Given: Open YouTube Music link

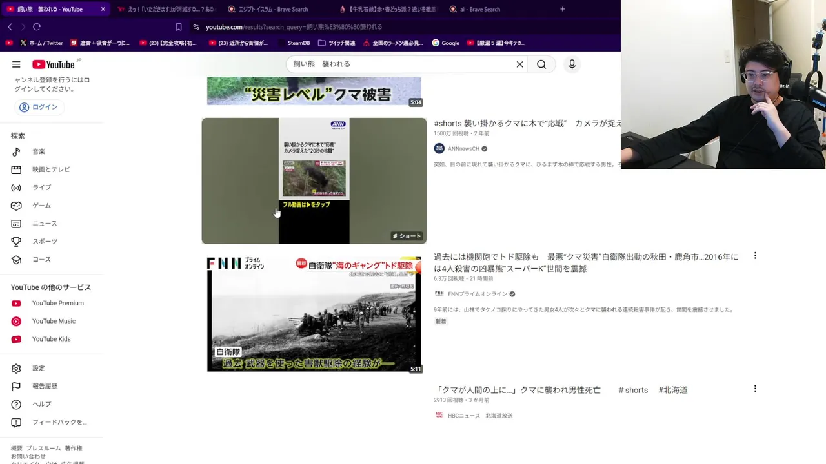Looking at the screenshot, I should pos(54,322).
